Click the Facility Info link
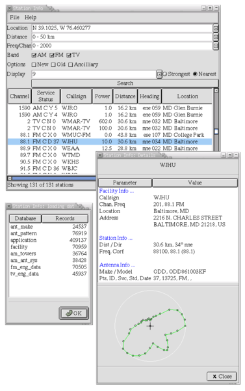245x391 pixels. coord(116,191)
